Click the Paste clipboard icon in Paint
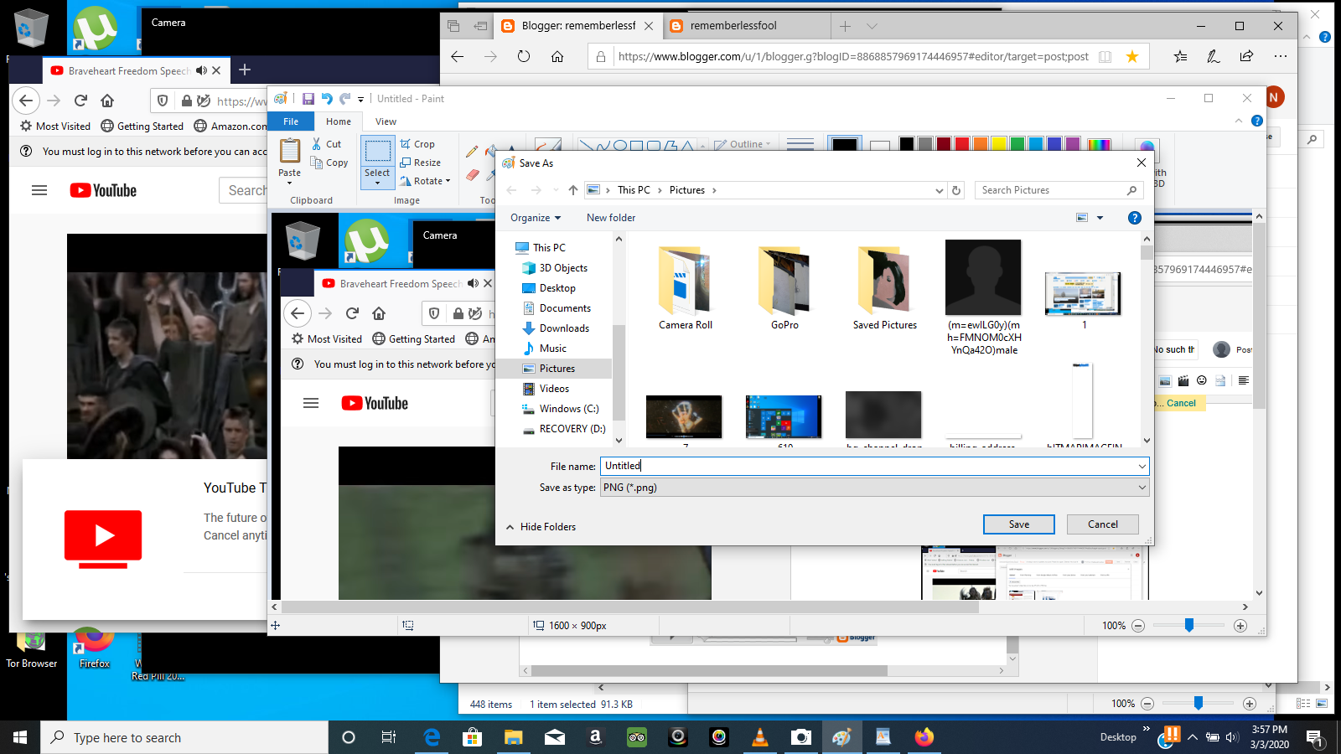Screen dimensions: 1341x754 click(x=290, y=151)
